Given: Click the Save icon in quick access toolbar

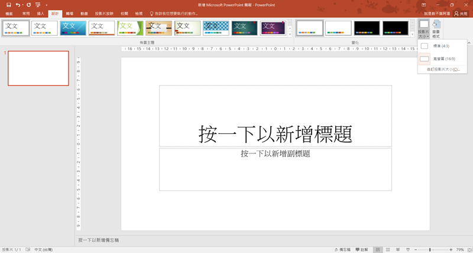Looking at the screenshot, I should pos(9,5).
